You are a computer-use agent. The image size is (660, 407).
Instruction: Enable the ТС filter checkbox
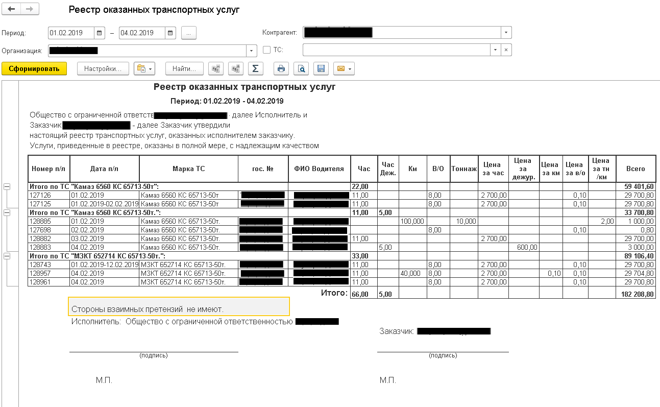pyautogui.click(x=266, y=50)
